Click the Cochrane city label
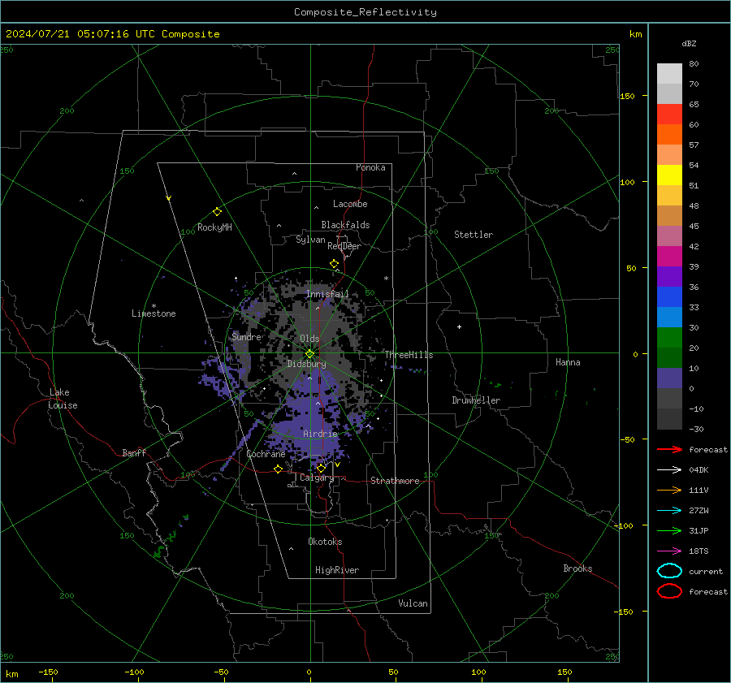Viewport: 731px width, 683px height. tap(266, 454)
